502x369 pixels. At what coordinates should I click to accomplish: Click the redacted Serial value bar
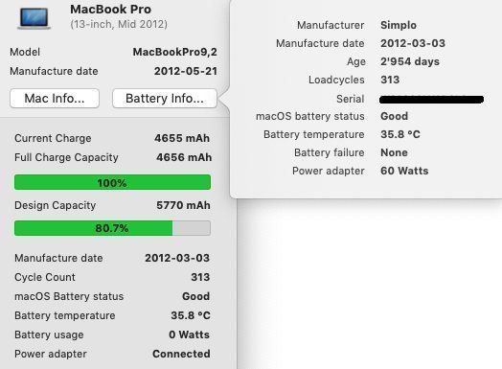tap(431, 100)
